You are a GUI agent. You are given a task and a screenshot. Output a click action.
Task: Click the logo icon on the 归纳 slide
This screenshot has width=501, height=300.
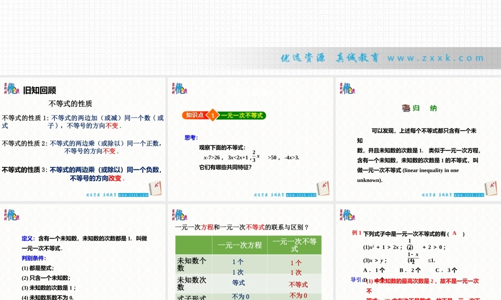347,88
